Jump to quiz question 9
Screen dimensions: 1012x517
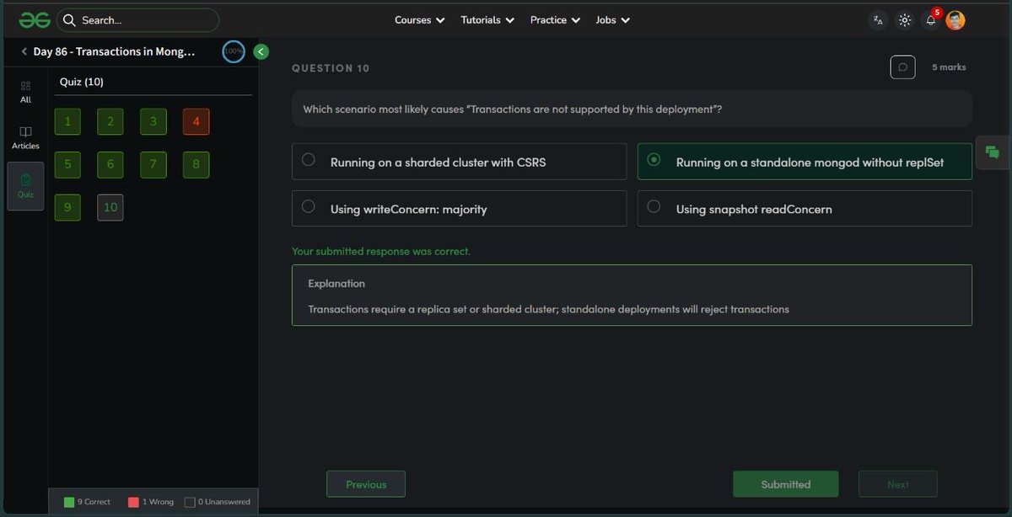click(67, 207)
